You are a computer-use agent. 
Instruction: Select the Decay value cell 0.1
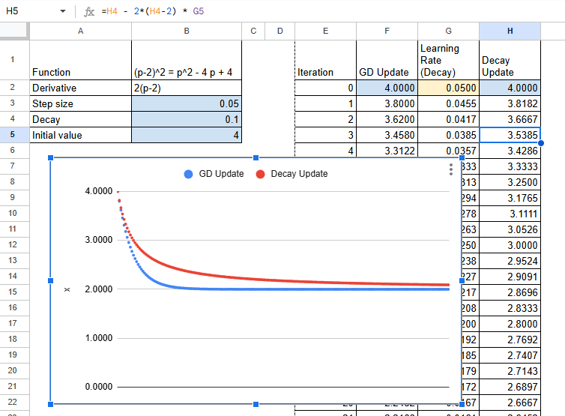[187, 119]
